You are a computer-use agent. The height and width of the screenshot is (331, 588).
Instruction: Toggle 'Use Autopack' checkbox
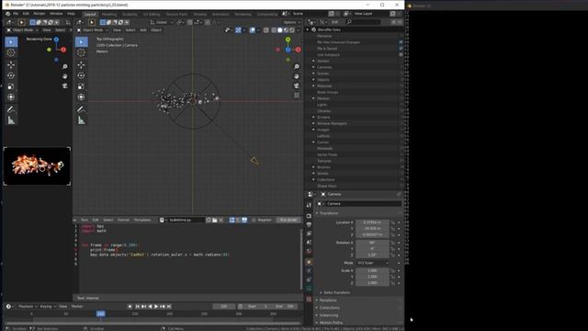tap(401, 54)
